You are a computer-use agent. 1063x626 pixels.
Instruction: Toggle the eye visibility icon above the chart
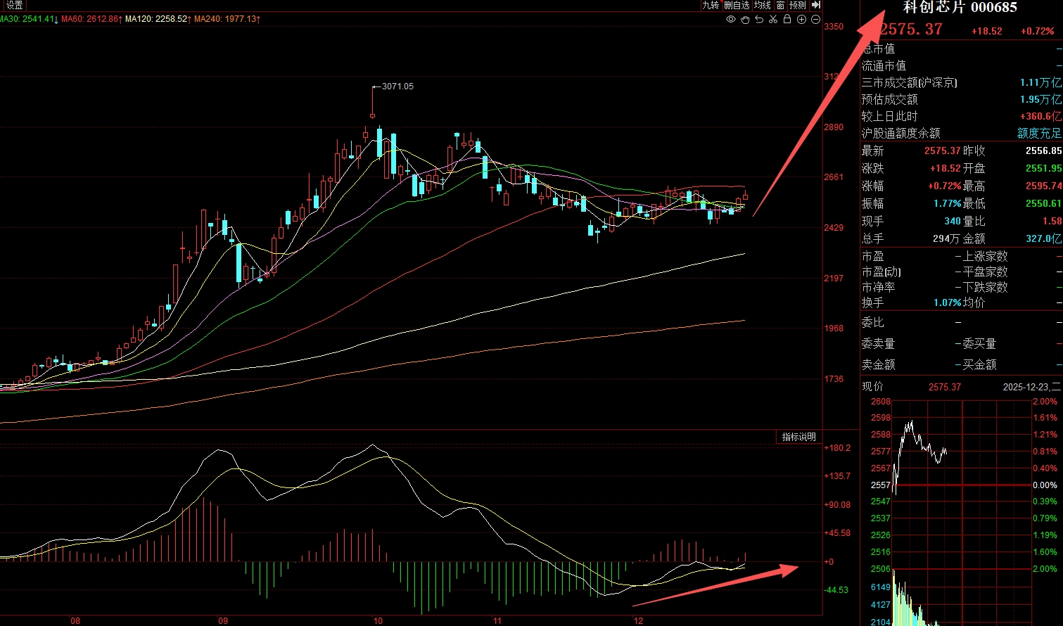731,19
